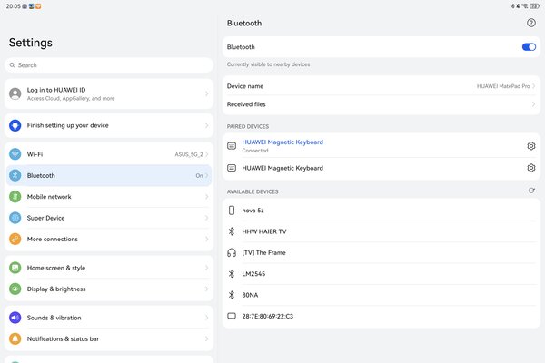Pair with 28:7E:80:69:22:C3 device
Screen dimensions: 545x363
[381, 316]
